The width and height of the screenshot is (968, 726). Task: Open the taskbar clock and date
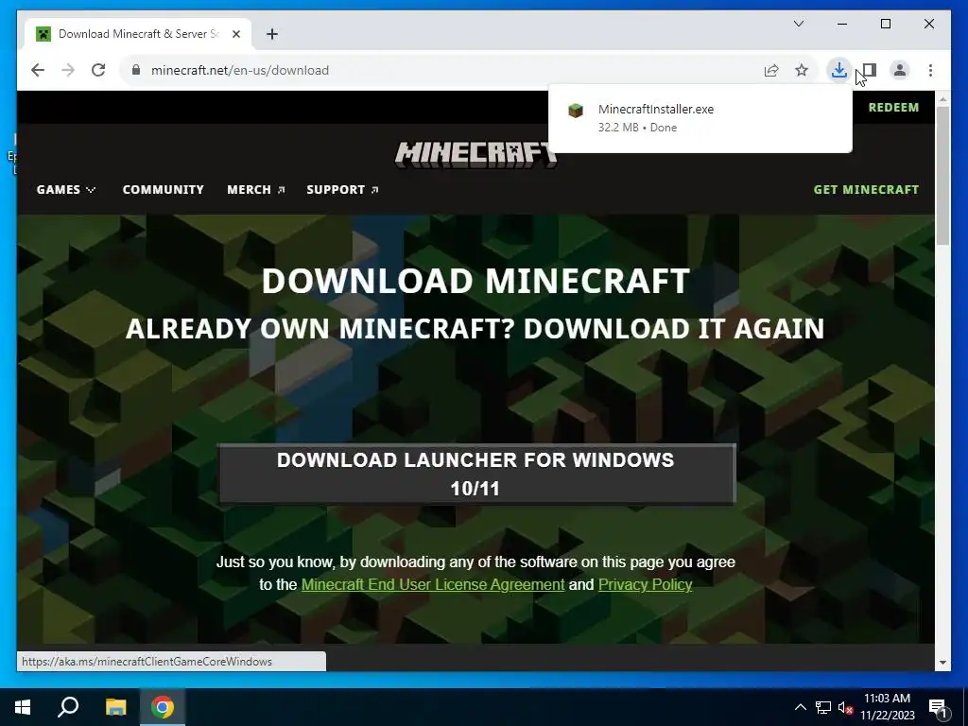[x=887, y=707]
